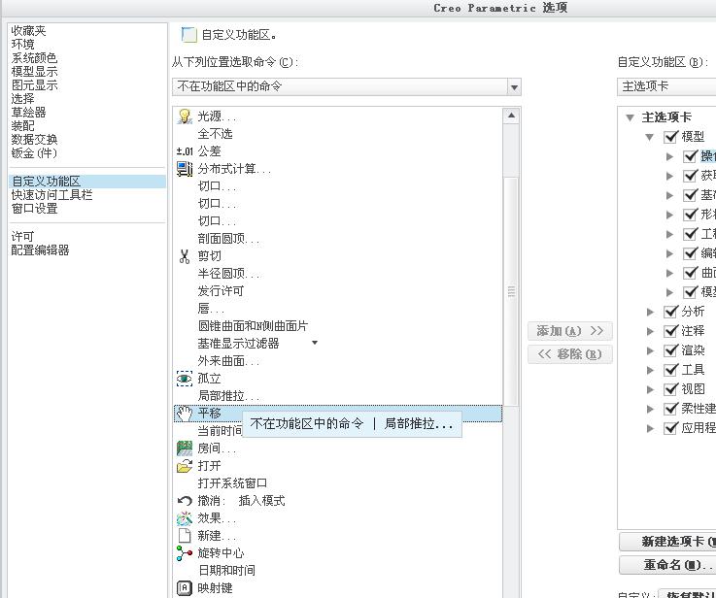Click the command list scroll up arrow
Image resolution: width=716 pixels, height=598 pixels.
[511, 116]
